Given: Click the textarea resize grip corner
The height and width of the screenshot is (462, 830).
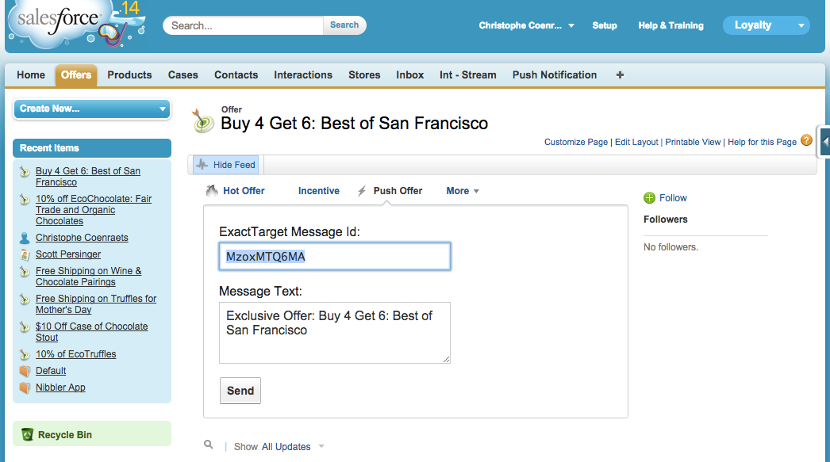Looking at the screenshot, I should pos(446,360).
